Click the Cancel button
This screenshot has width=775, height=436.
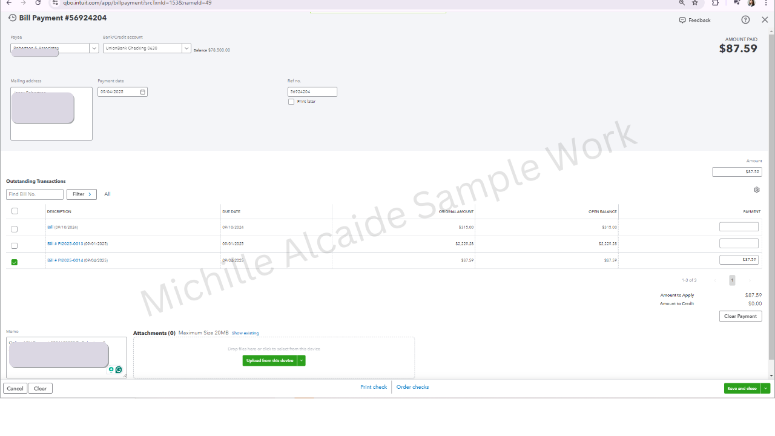[15, 388]
